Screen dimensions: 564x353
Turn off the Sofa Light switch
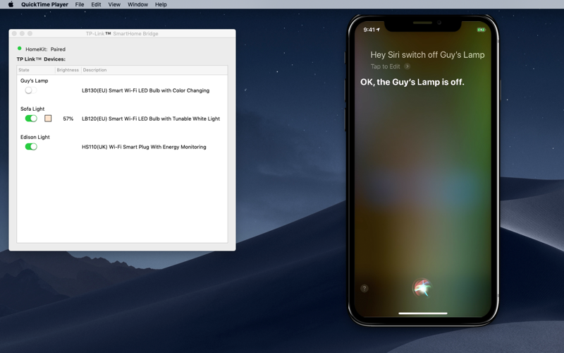point(31,118)
